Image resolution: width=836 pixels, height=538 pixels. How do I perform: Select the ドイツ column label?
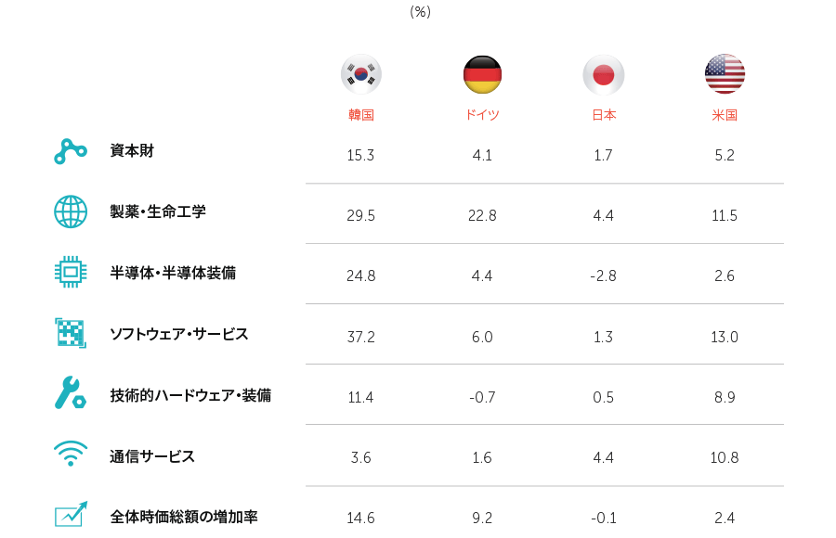pos(482,115)
